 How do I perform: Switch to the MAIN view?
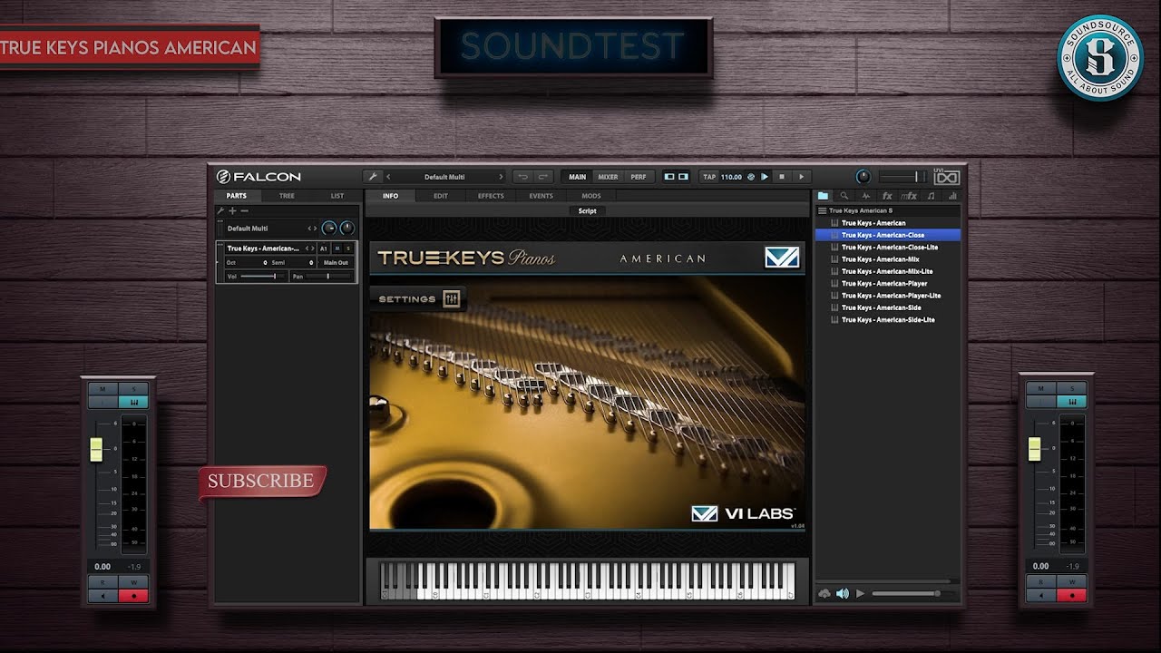pyautogui.click(x=578, y=177)
